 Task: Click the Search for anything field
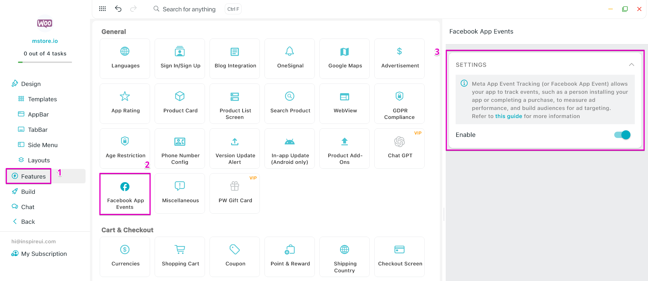189,9
